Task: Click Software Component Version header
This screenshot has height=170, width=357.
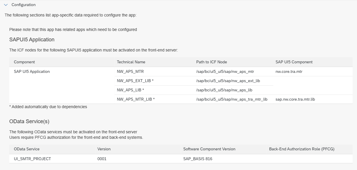Action: pyautogui.click(x=209, y=149)
